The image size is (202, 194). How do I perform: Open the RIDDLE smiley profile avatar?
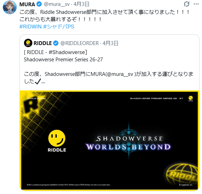tap(28, 43)
